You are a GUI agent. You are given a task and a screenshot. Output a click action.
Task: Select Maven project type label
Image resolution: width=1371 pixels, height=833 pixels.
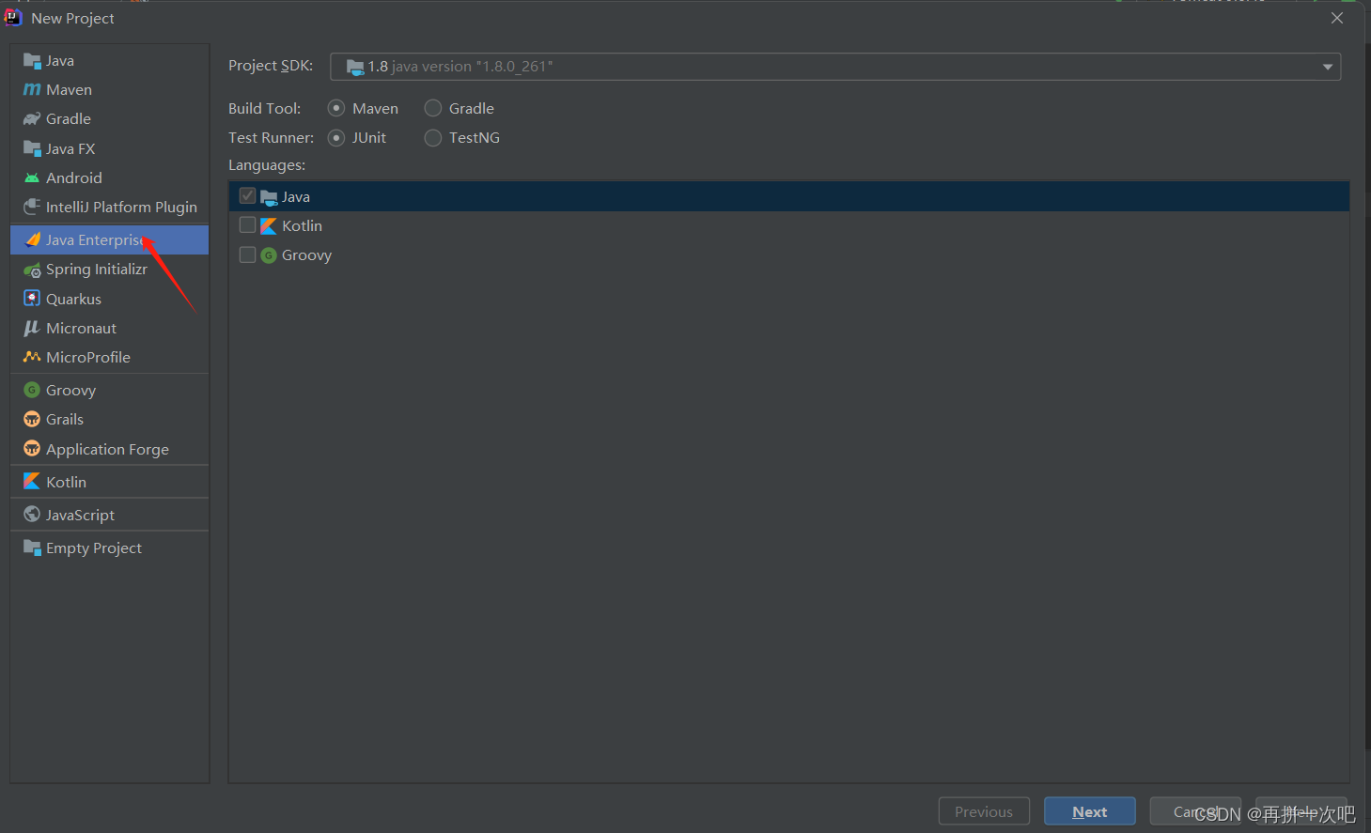pyautogui.click(x=70, y=90)
